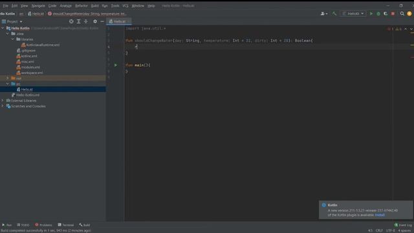Screen dimensions: 414x233
Task: Select kotlinc.xml in the tree
Action: pyautogui.click(x=27, y=56)
